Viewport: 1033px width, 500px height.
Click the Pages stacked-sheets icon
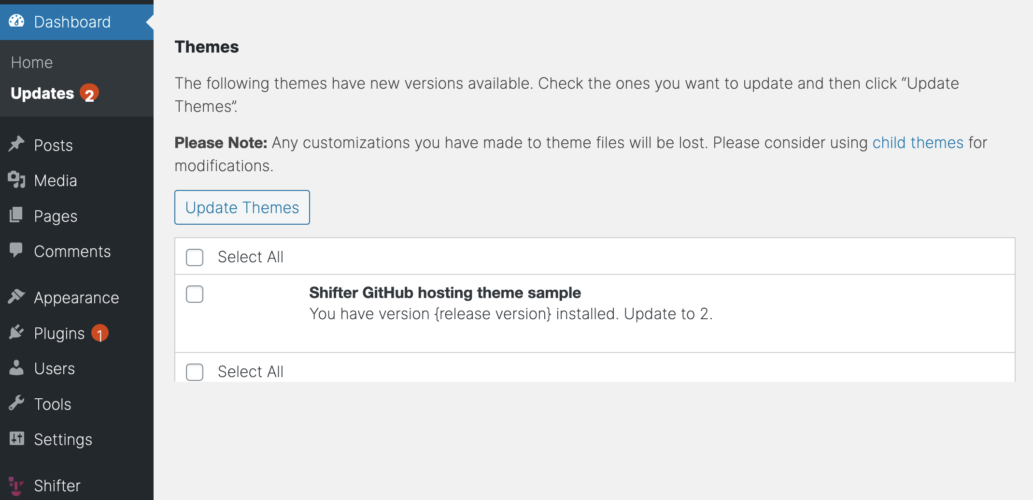[x=16, y=215]
